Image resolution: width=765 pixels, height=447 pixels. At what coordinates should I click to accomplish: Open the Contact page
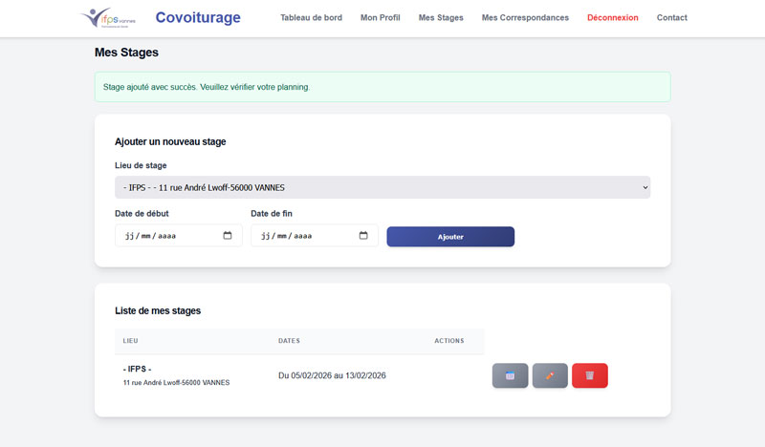(671, 18)
